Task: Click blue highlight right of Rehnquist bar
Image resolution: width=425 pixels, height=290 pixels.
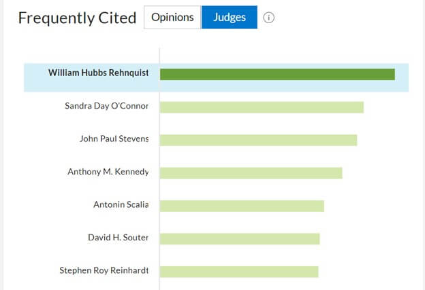Action: (x=402, y=77)
